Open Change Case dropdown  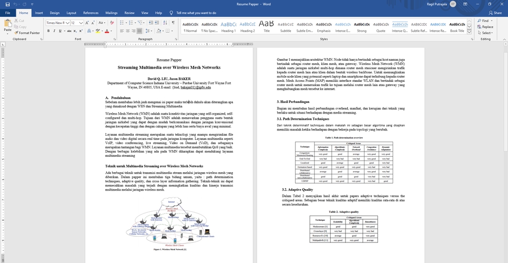(102, 23)
